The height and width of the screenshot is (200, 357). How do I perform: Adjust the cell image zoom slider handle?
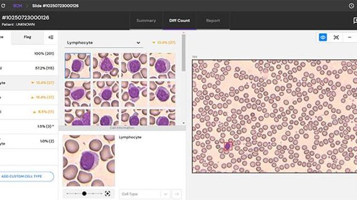tap(84, 193)
